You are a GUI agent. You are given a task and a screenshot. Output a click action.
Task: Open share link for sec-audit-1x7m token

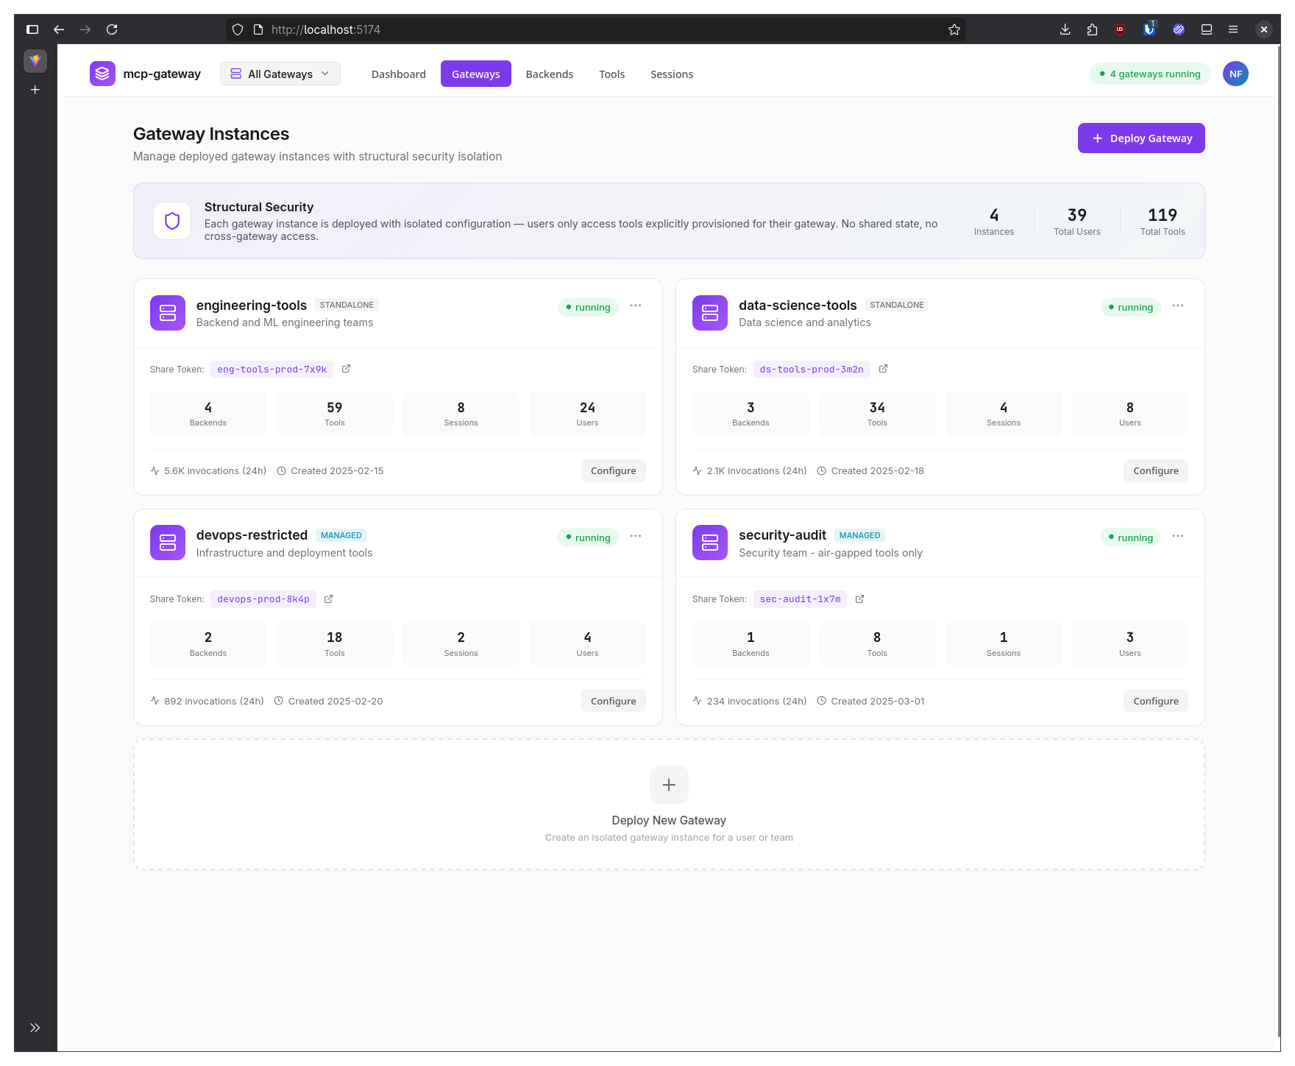(859, 599)
